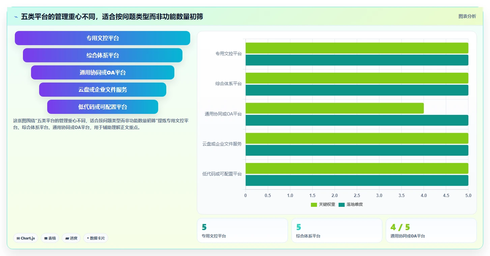Click the 落地难度 bar for 专用文控平台
Image resolution: width=490 pixels, height=256 pixels.
357,60
